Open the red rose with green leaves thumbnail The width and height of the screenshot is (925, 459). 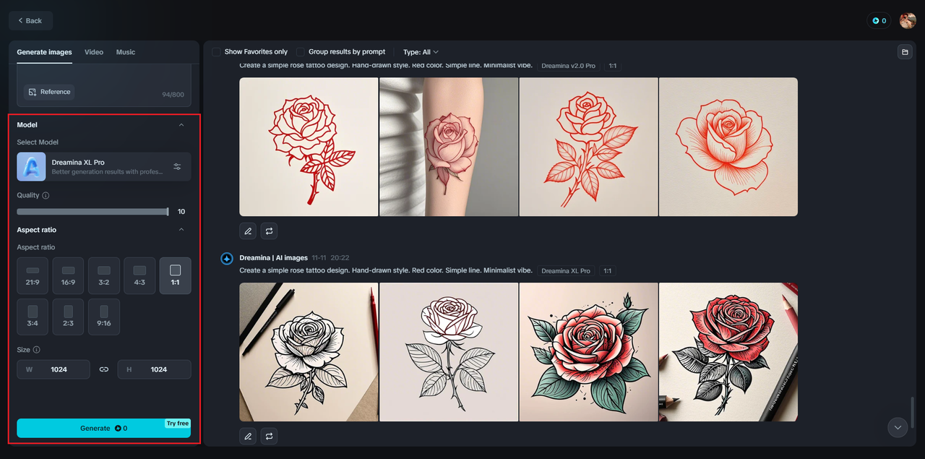(588, 352)
